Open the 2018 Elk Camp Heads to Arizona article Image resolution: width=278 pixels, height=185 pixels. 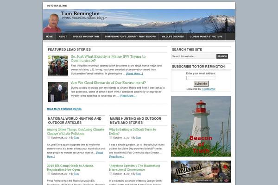click(x=70, y=167)
